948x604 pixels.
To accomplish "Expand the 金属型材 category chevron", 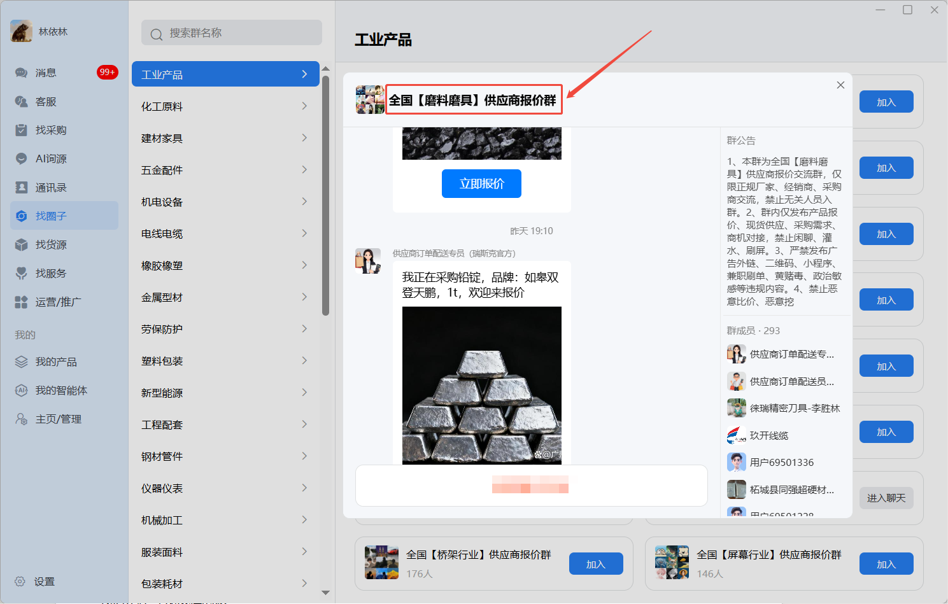I will click(x=304, y=297).
